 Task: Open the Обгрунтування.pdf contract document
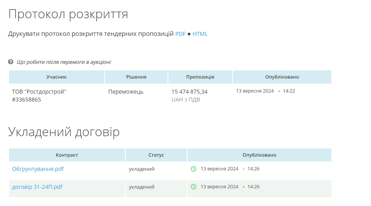coord(38,169)
